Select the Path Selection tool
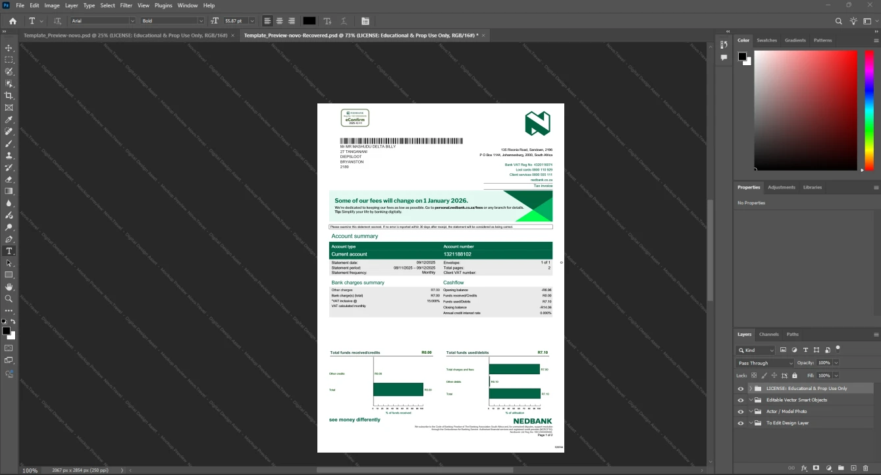The width and height of the screenshot is (881, 475). pyautogui.click(x=9, y=263)
